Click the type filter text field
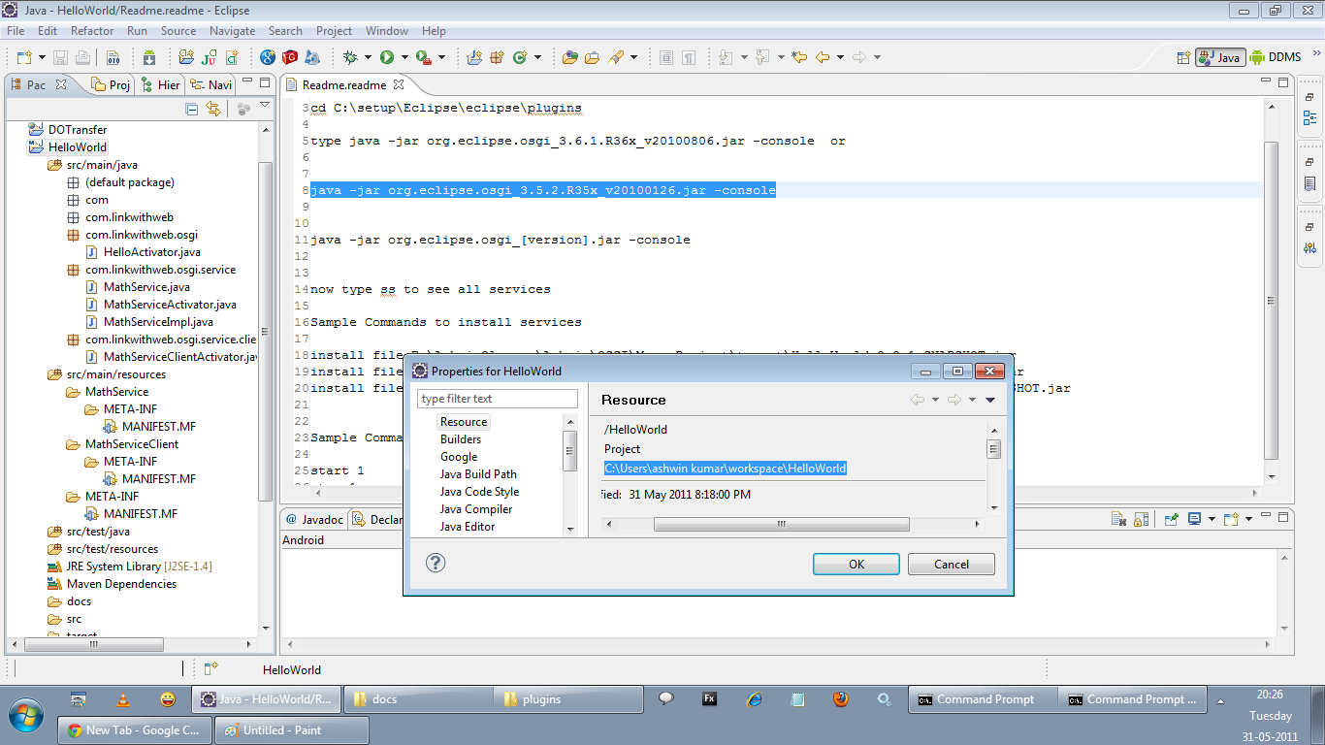 (x=498, y=399)
